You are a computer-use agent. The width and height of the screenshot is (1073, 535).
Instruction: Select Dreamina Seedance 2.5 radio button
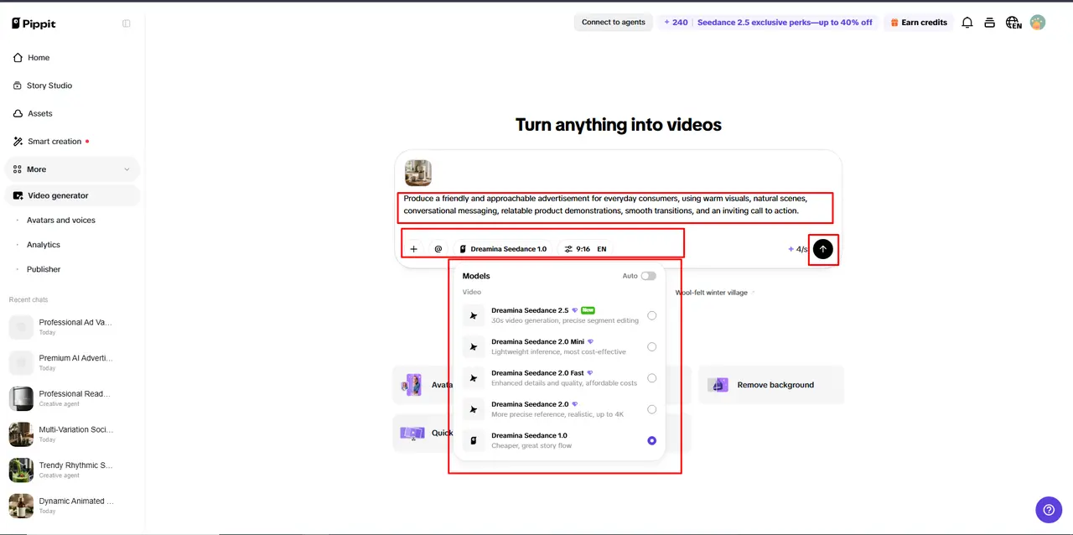(652, 316)
